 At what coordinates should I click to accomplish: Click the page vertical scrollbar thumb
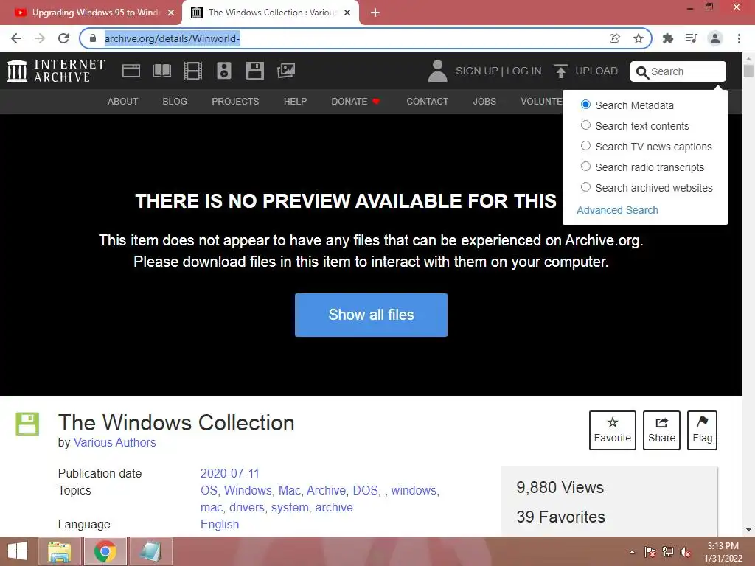point(748,71)
